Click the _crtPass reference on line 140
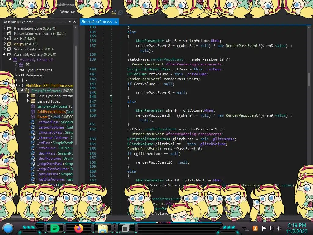This screenshot has width=313, height=235. (x=213, y=69)
